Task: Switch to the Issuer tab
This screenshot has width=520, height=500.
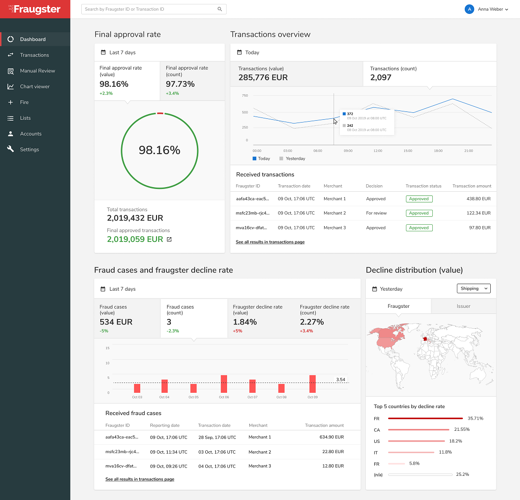Action: point(463,306)
